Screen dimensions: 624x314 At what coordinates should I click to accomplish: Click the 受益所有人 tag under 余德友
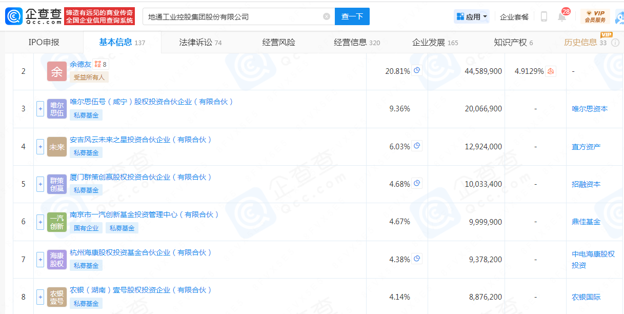(x=89, y=77)
